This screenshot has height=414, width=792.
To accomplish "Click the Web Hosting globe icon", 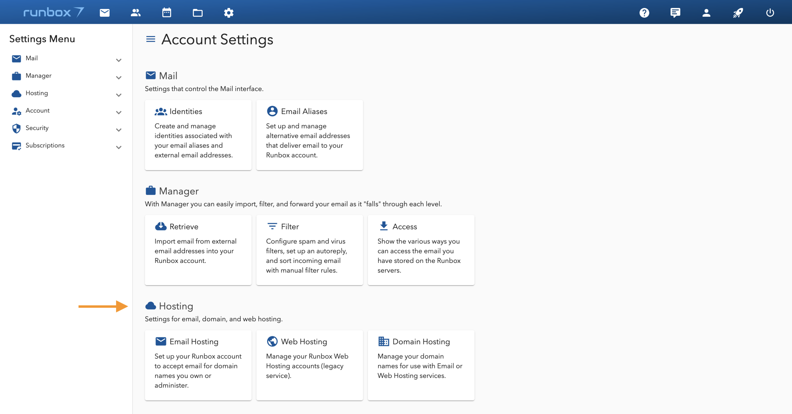I will [272, 341].
